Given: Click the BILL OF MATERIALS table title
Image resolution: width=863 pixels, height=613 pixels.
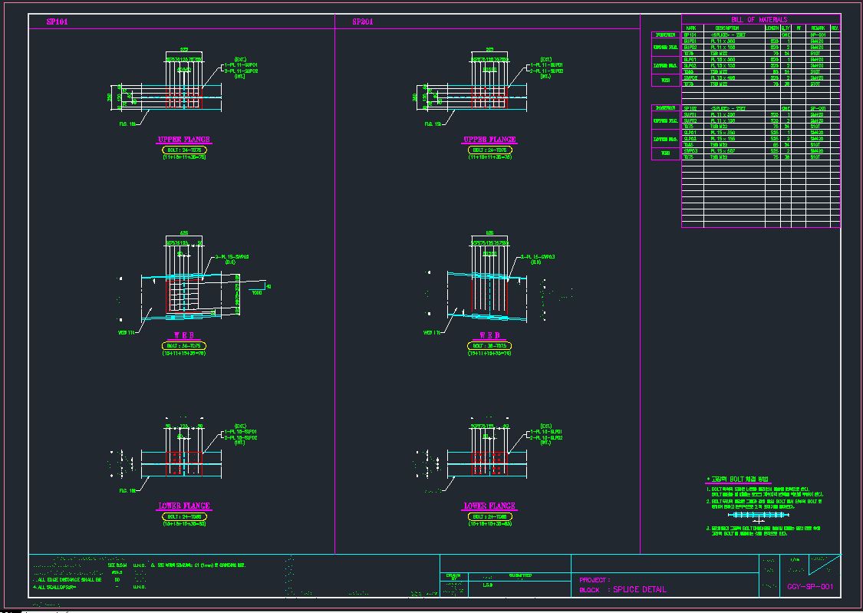Looking at the screenshot, I should click(x=759, y=20).
